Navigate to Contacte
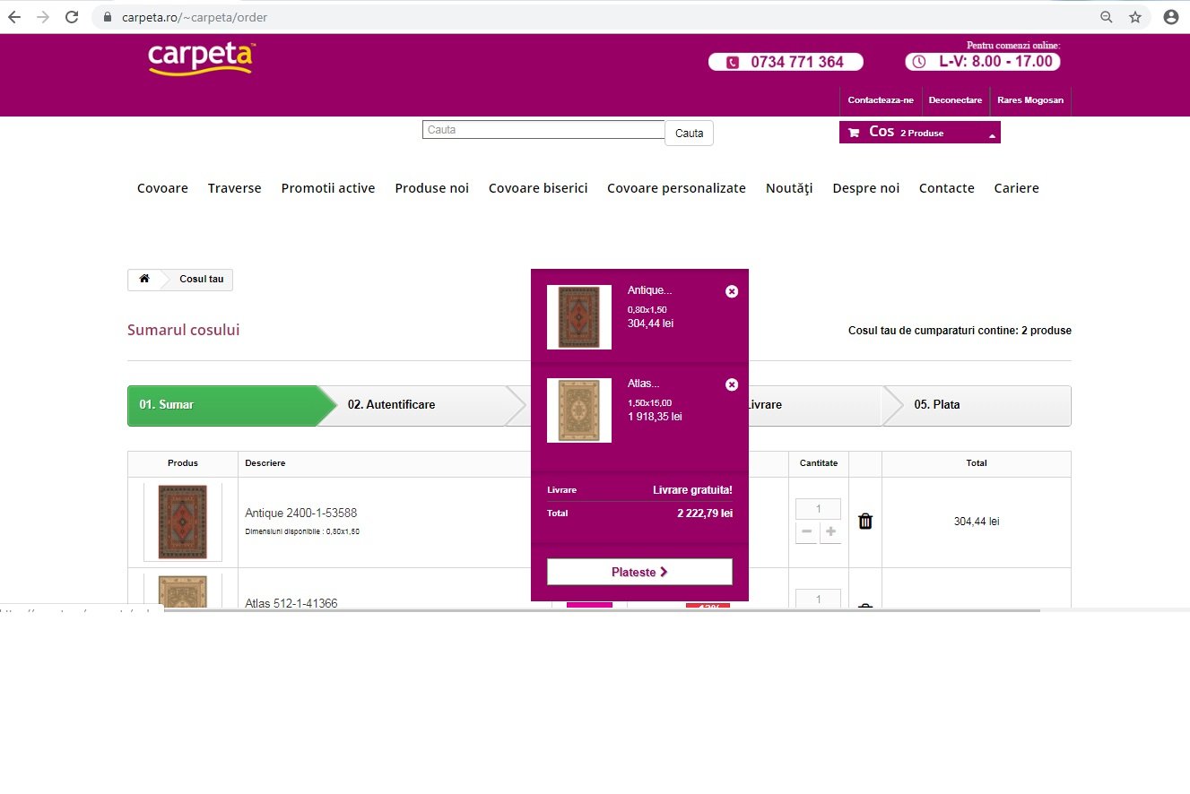 pyautogui.click(x=947, y=188)
